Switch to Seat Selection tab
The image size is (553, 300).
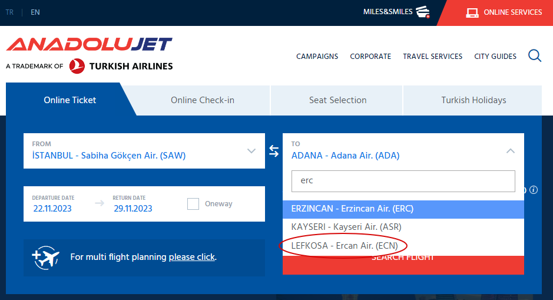[337, 100]
